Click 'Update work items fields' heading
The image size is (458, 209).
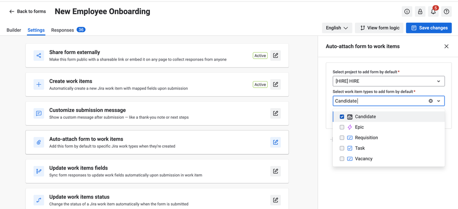tap(78, 168)
